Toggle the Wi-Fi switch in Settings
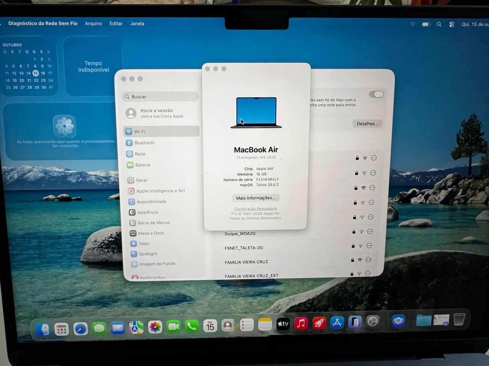The width and height of the screenshot is (489, 366). tap(376, 94)
